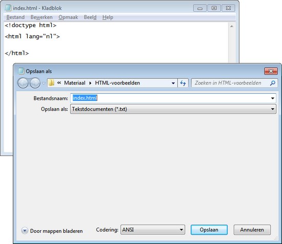The image size is (282, 244).
Task: Click the Annuleren button
Action: [x=252, y=230]
